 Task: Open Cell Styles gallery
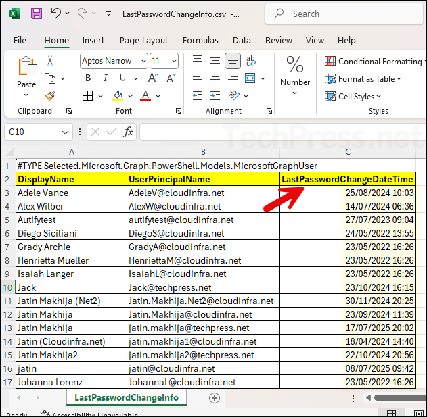point(353,96)
